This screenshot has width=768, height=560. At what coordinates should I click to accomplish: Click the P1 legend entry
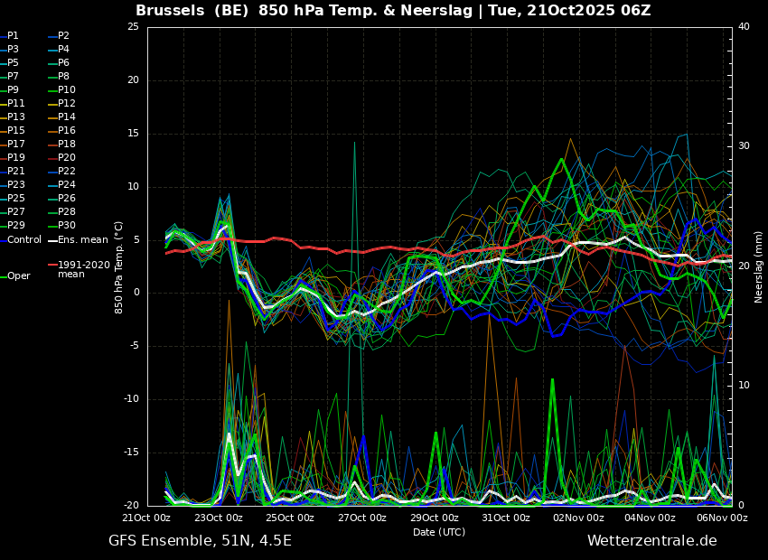point(13,36)
